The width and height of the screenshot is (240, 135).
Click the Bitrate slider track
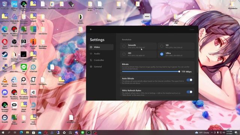[x=151, y=72]
